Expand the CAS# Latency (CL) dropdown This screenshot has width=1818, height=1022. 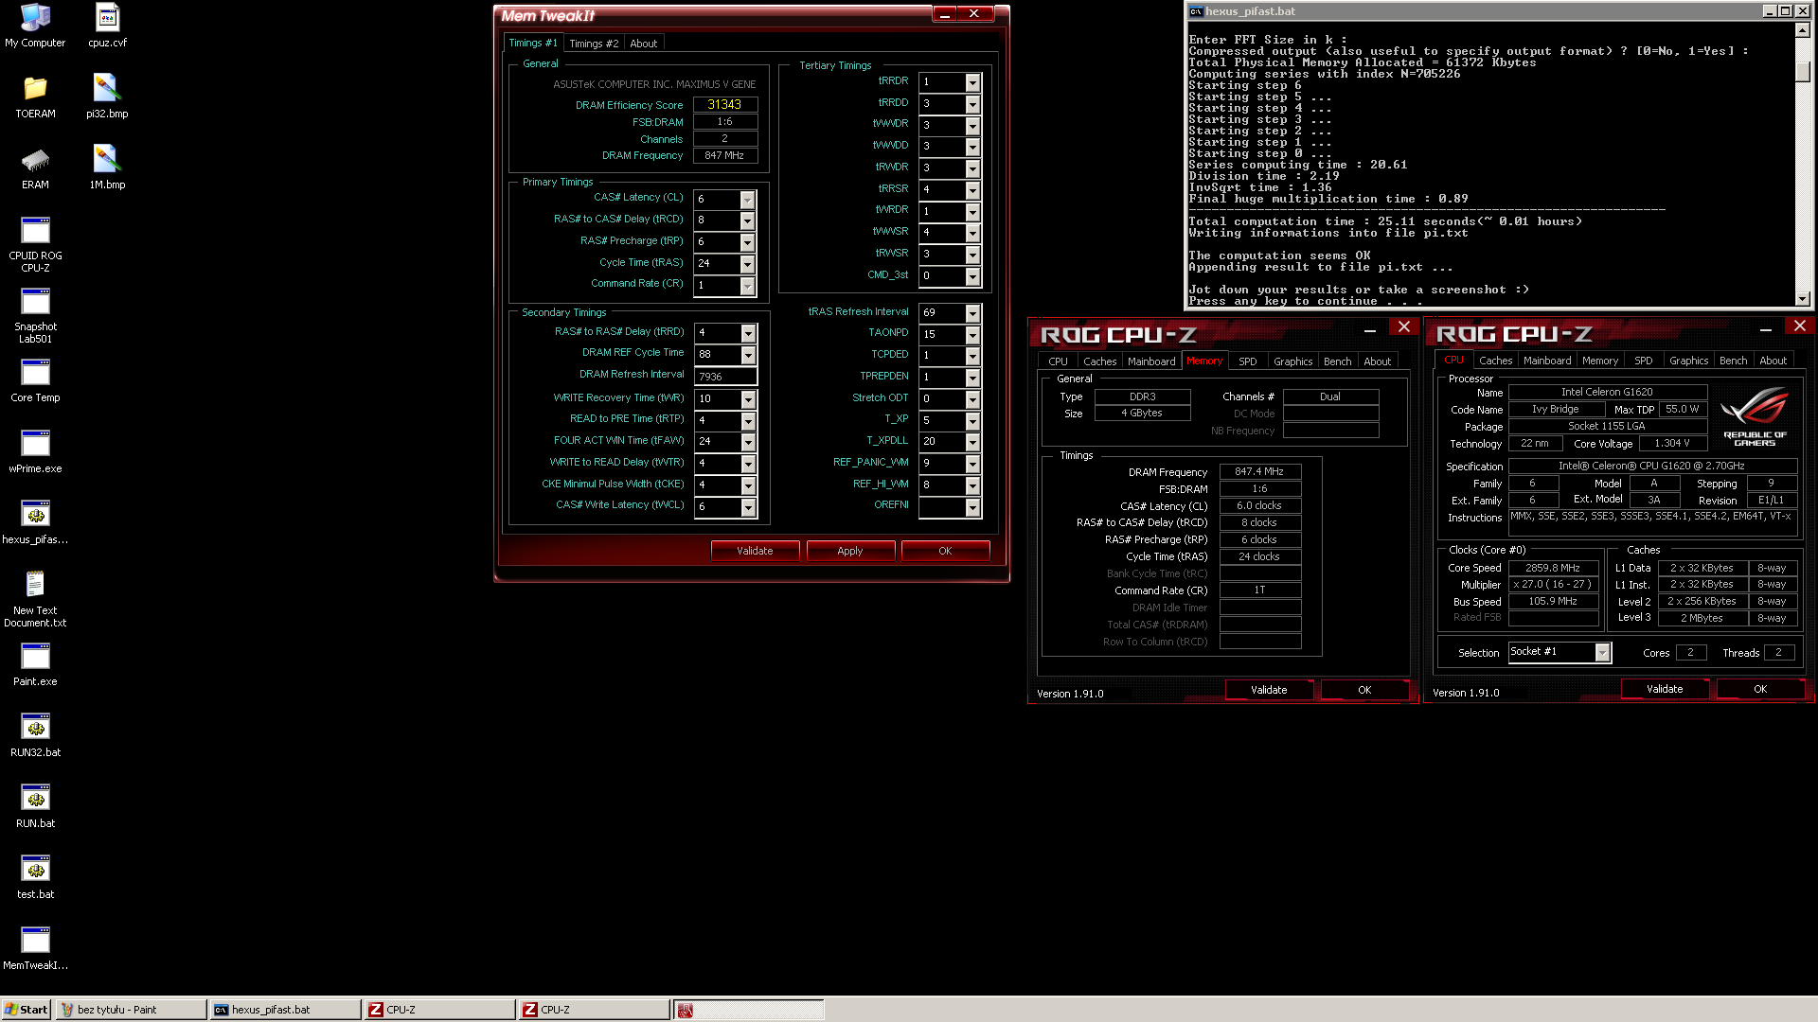(748, 200)
